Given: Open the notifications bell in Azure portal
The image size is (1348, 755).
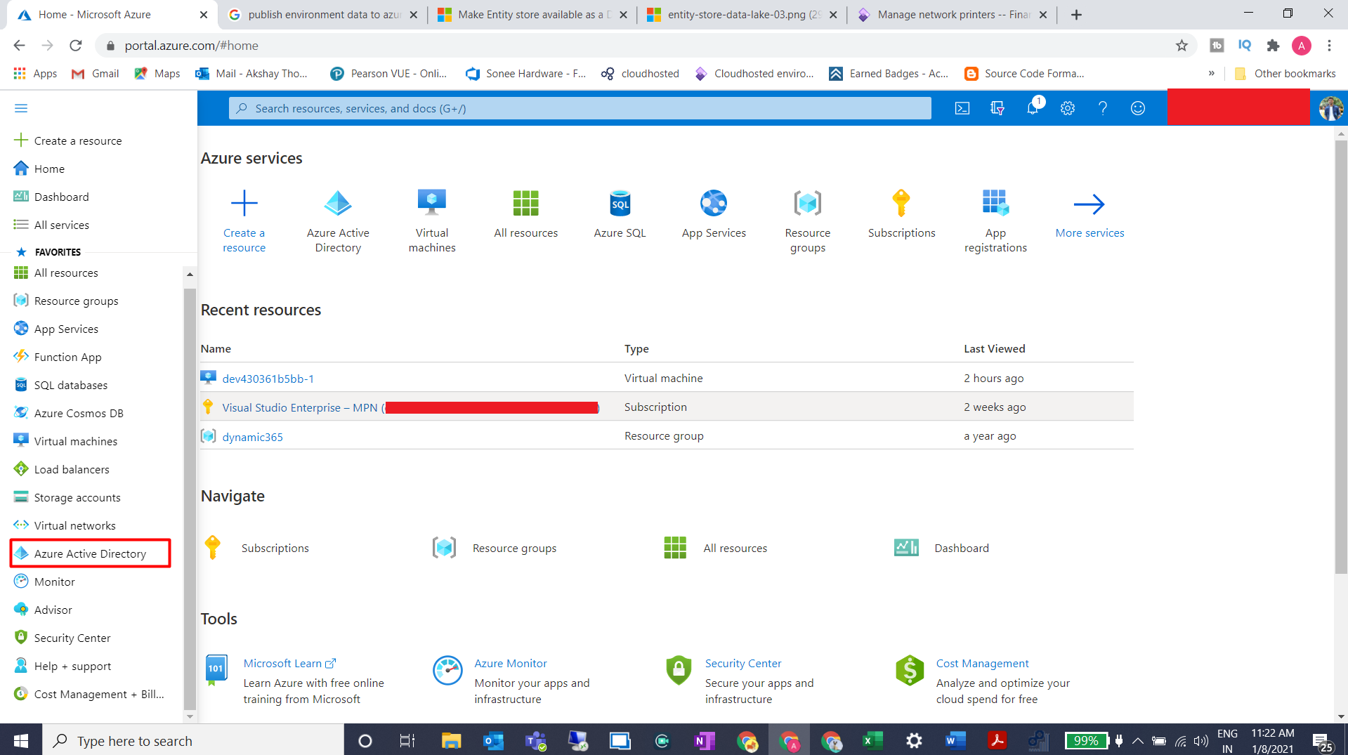Looking at the screenshot, I should click(x=1032, y=108).
